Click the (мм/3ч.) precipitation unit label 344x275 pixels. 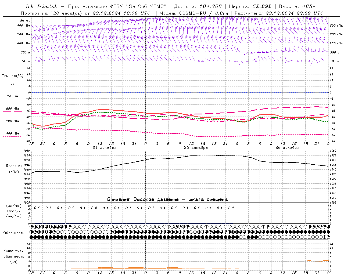point(14,206)
